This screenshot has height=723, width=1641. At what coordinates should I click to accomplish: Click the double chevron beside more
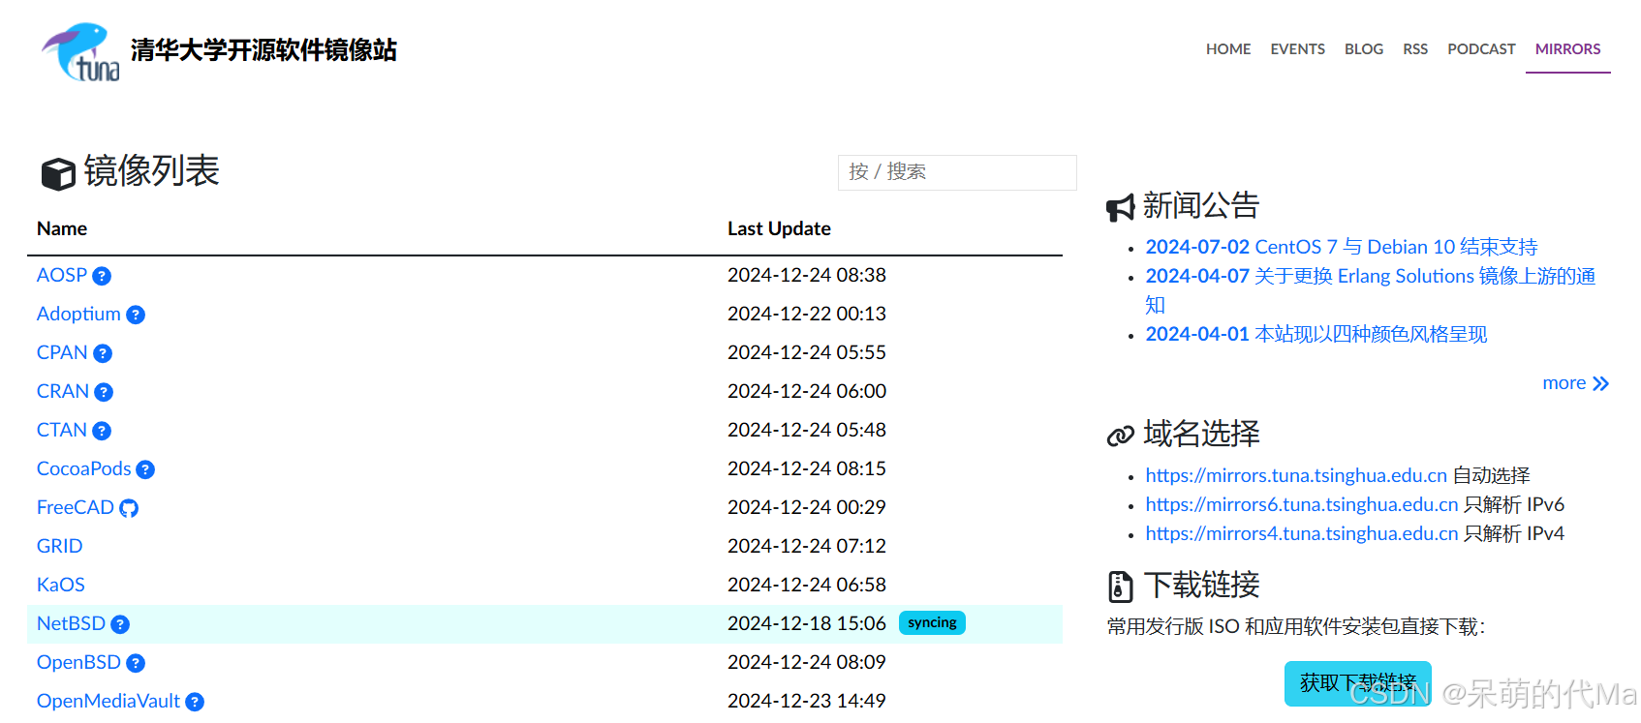tap(1600, 384)
